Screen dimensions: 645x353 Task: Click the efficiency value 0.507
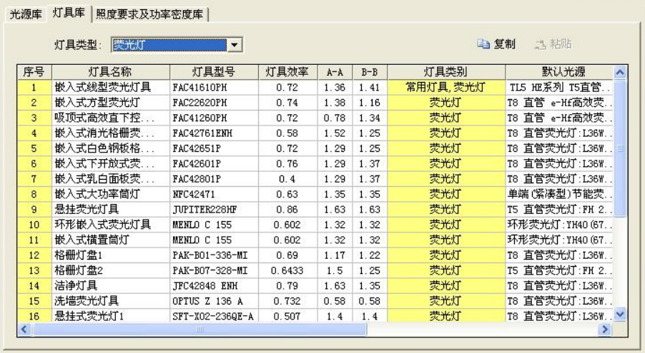pyautogui.click(x=287, y=316)
